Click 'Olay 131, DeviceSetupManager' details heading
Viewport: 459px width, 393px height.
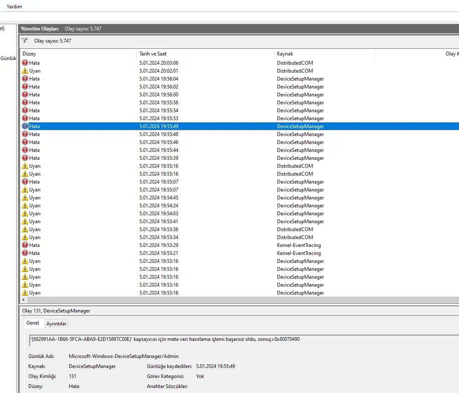point(56,311)
